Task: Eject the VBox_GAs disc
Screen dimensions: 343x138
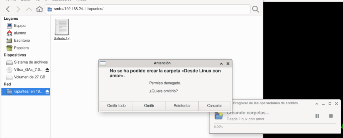Action: pos(47,70)
